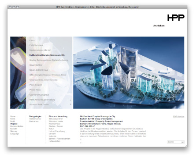
Task: Open the PDF version link
Action: pyautogui.click(x=178, y=117)
